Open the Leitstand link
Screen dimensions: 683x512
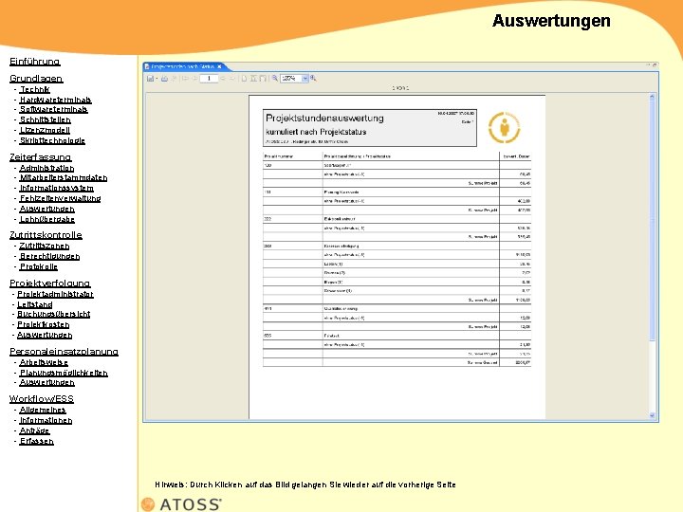(35, 304)
